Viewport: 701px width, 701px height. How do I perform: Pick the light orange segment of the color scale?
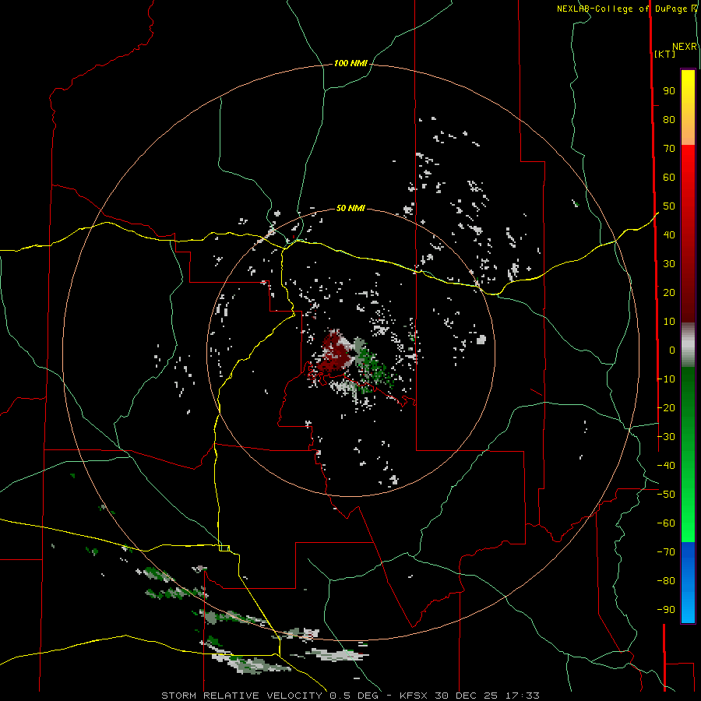point(688,132)
